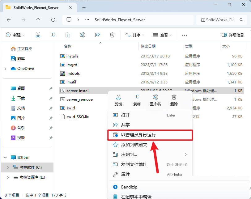Image resolution: width=251 pixels, height=199 pixels.
Task: Click the Copy icon in context menu
Action: point(137,98)
